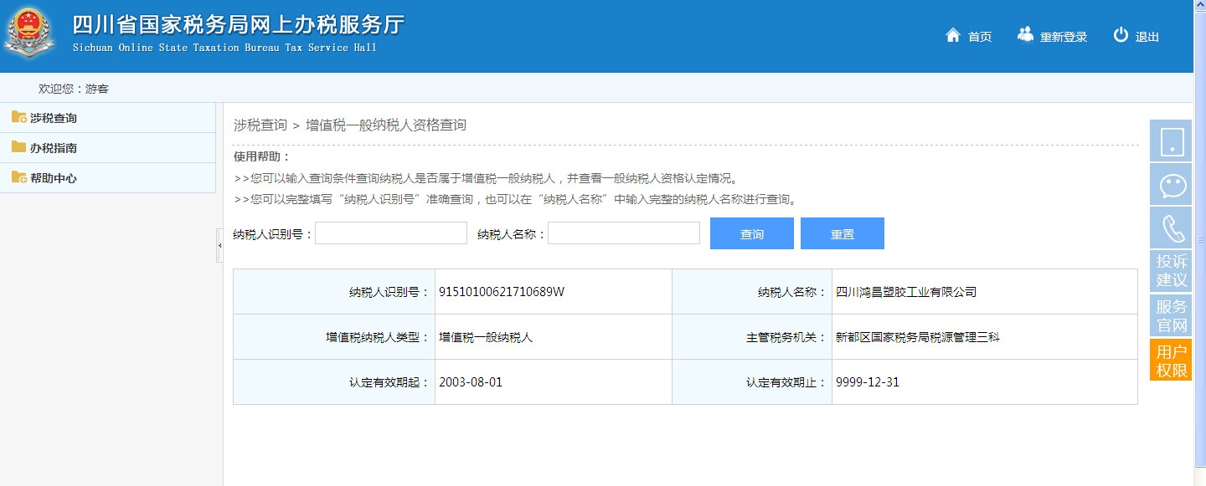
Task: Click the vertical page scrollbar
Action: [1199, 238]
